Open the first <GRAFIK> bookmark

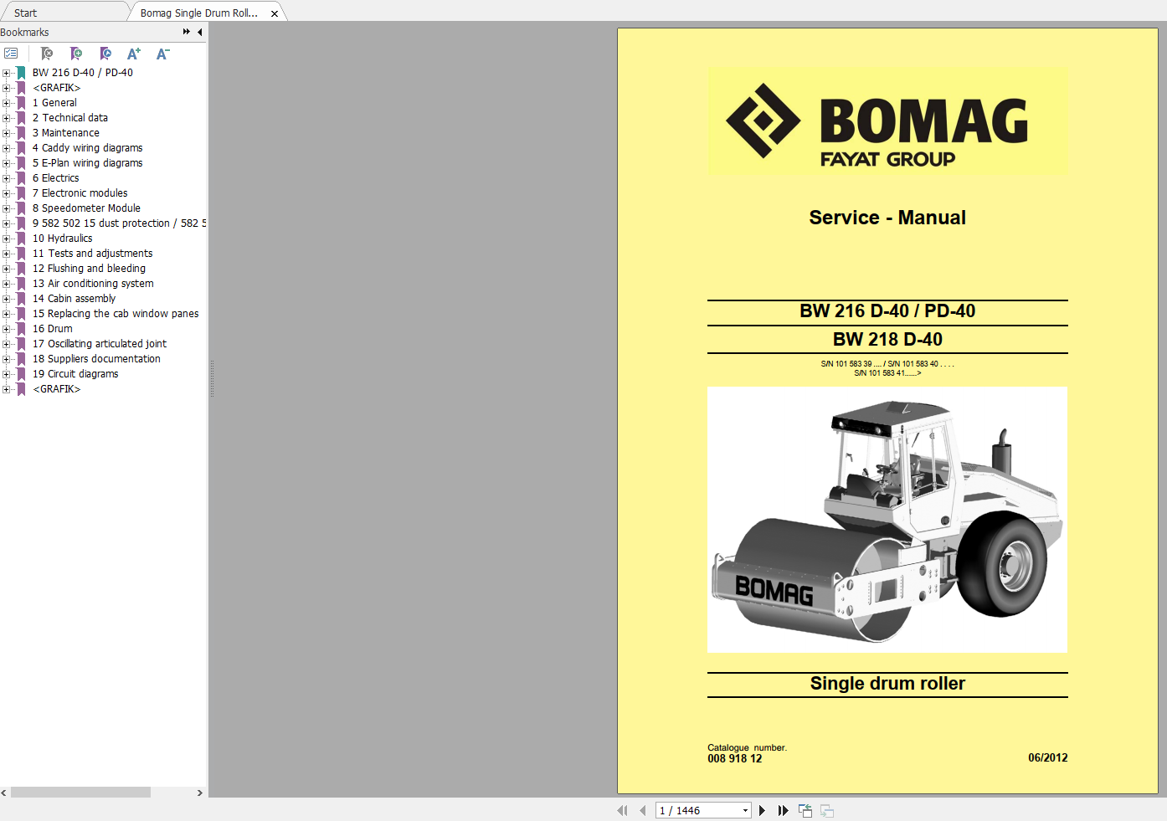(x=56, y=88)
